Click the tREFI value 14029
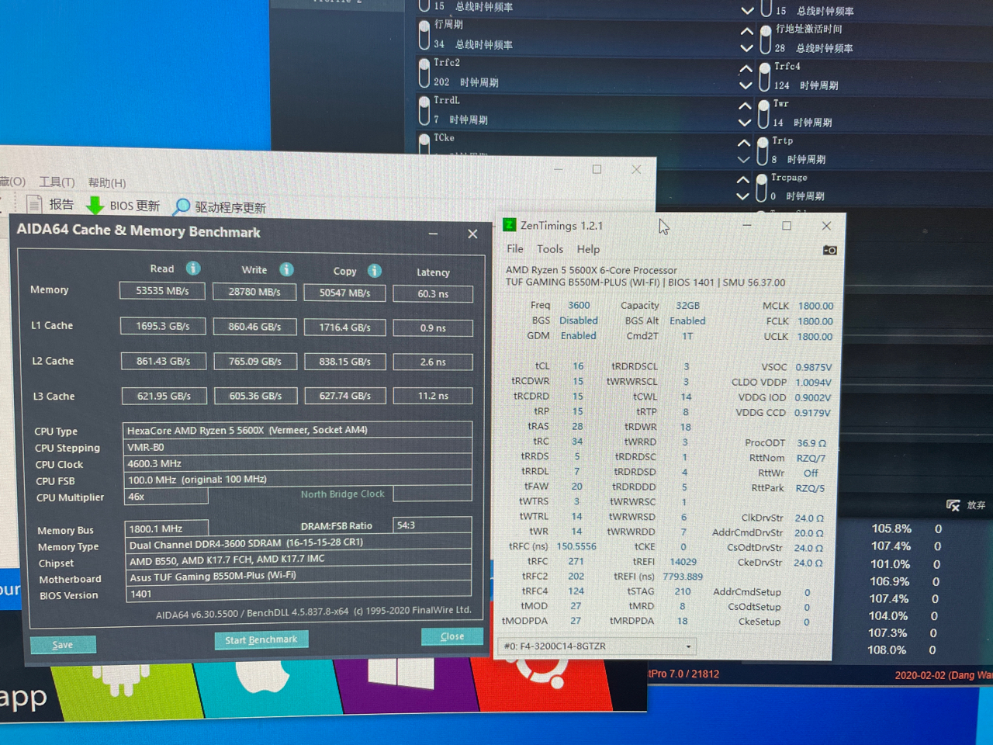993x745 pixels. pyautogui.click(x=683, y=561)
